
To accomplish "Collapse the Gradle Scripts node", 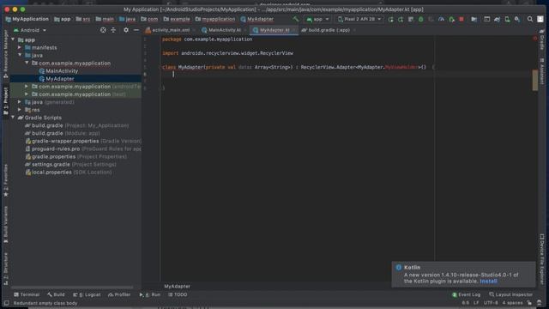I will pos(13,118).
